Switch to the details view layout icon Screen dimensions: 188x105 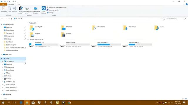(x=183, y=99)
